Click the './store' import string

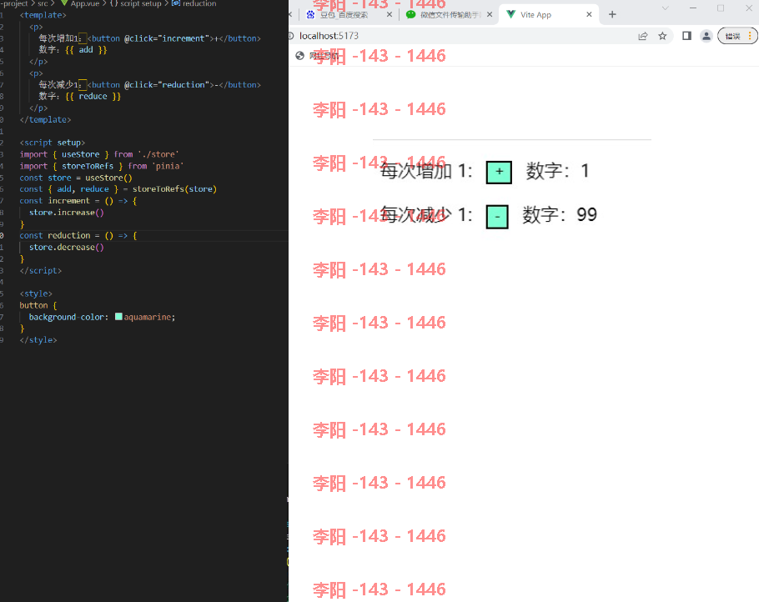158,154
